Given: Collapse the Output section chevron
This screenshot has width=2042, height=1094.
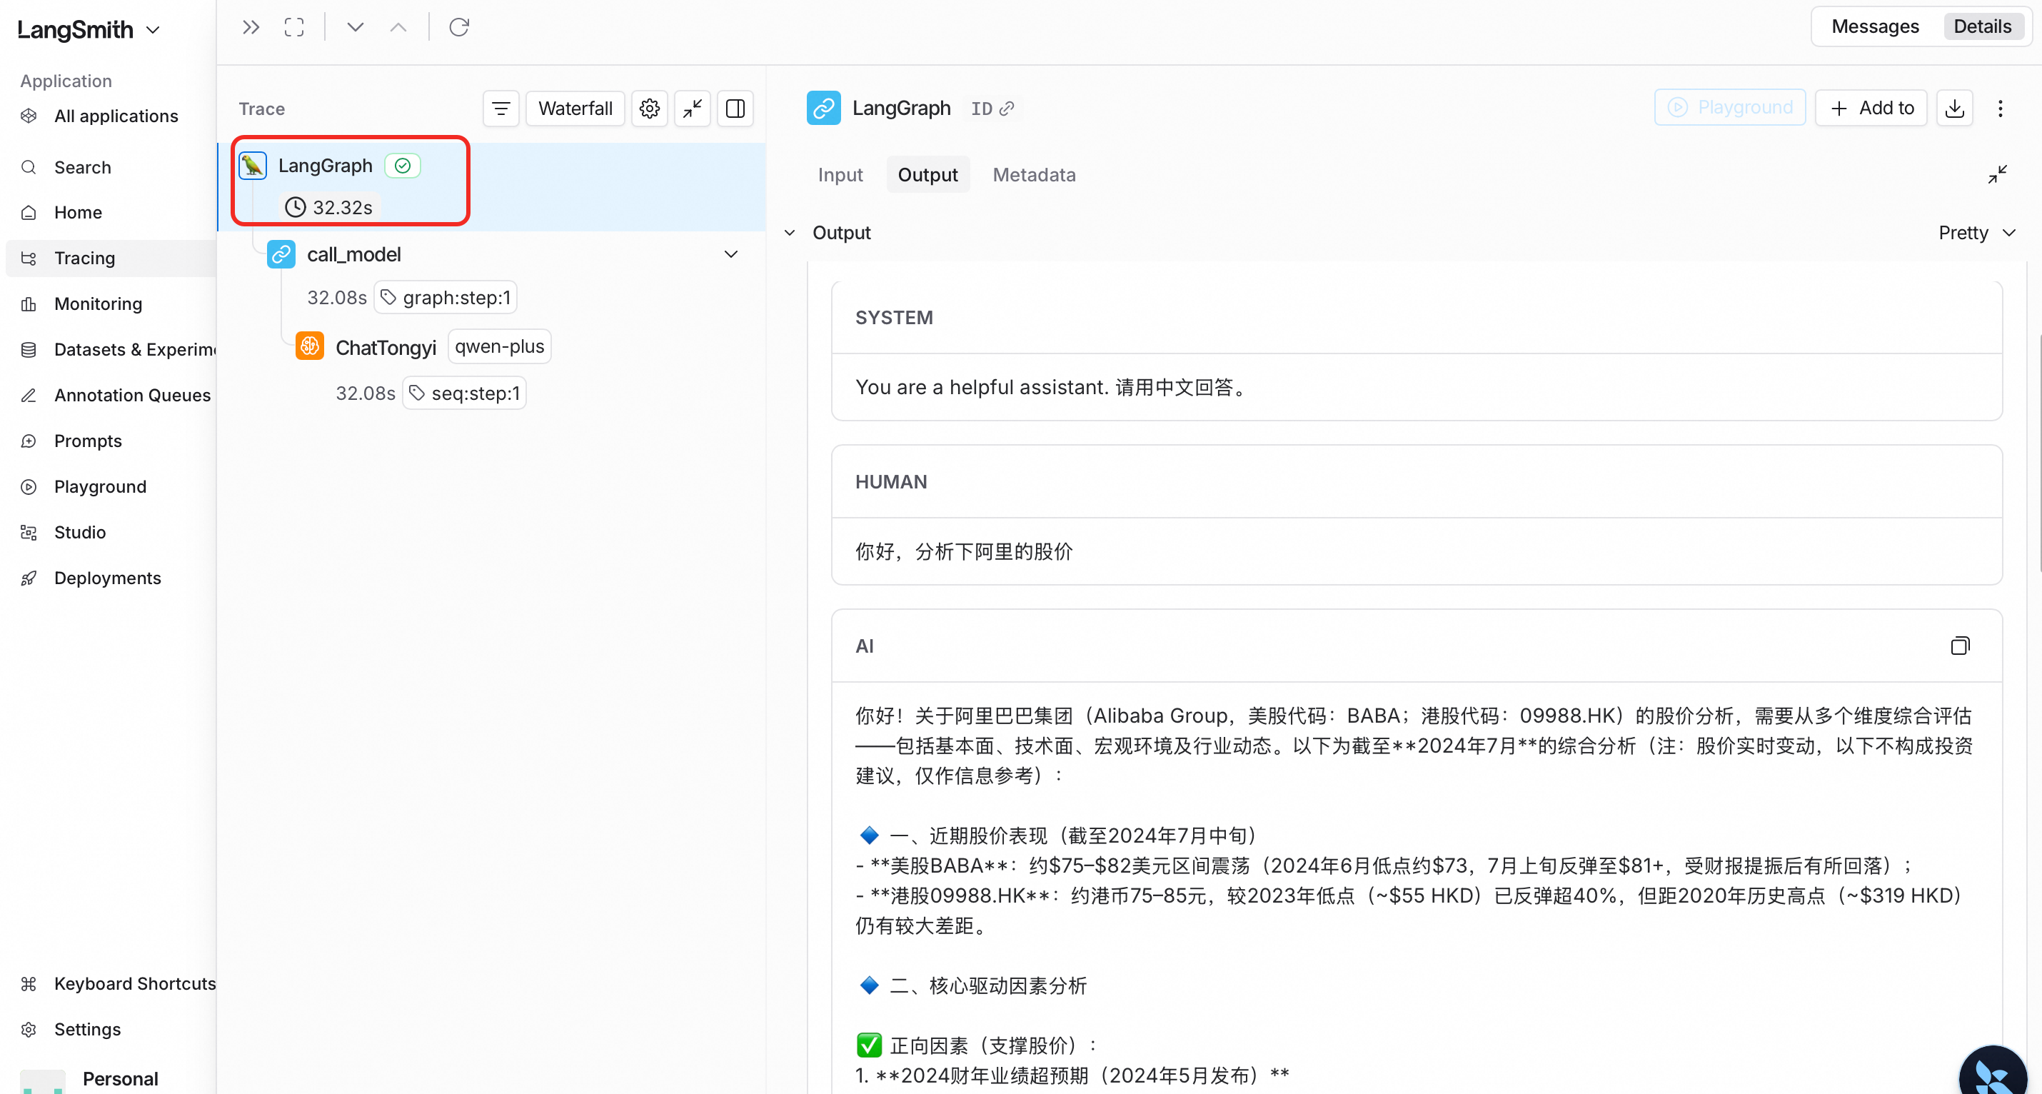Looking at the screenshot, I should 790,233.
